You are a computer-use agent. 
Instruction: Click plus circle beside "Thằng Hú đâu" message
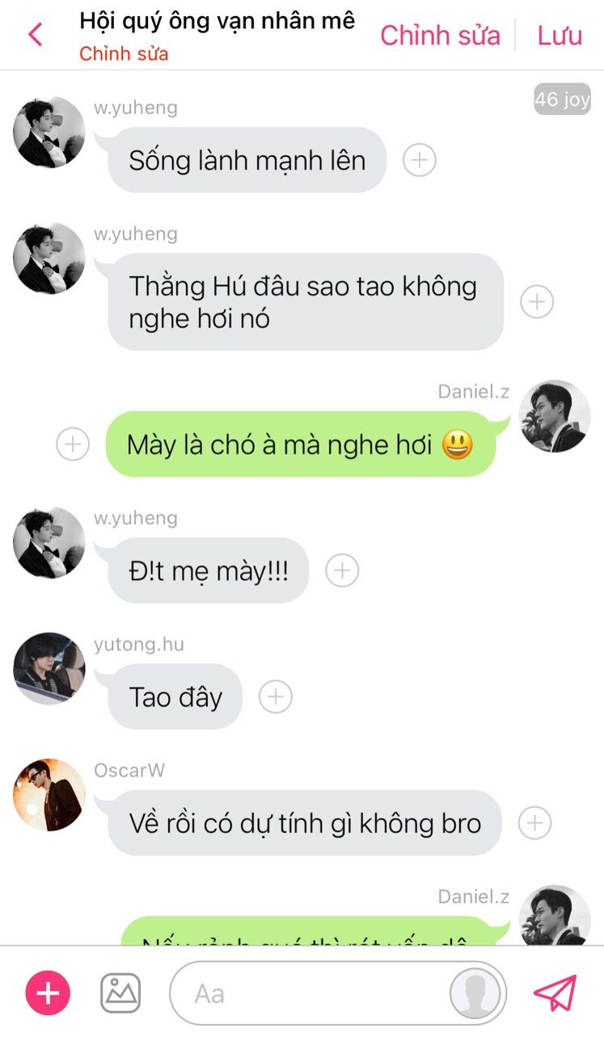tap(536, 302)
